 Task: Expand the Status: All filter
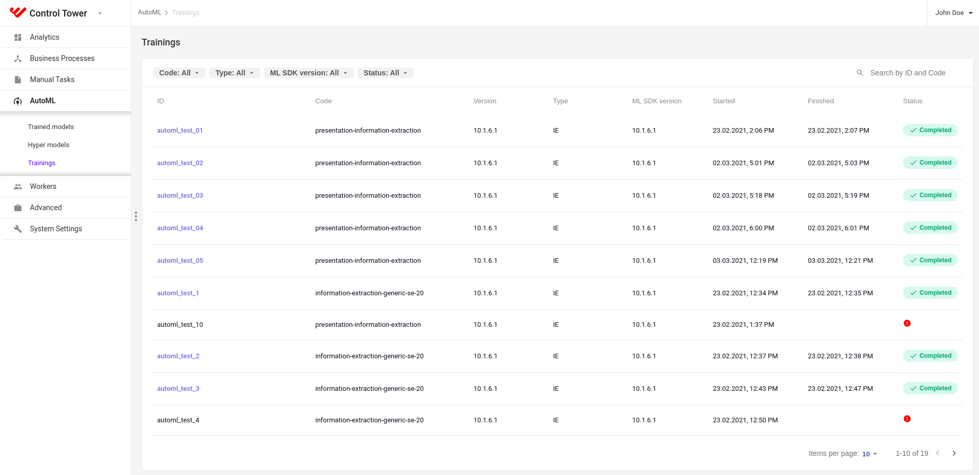[385, 73]
